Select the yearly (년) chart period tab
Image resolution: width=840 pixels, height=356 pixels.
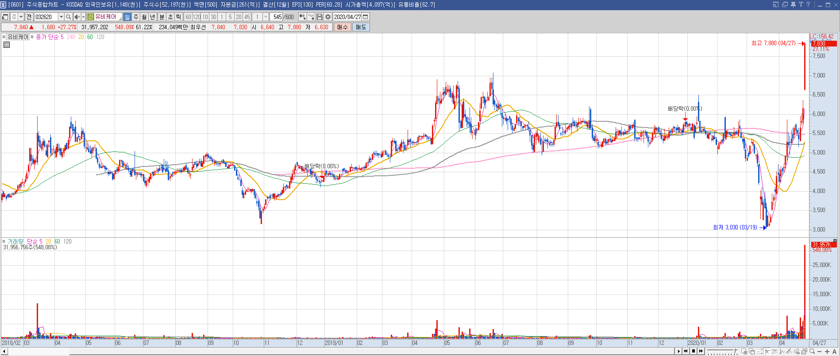pos(153,17)
